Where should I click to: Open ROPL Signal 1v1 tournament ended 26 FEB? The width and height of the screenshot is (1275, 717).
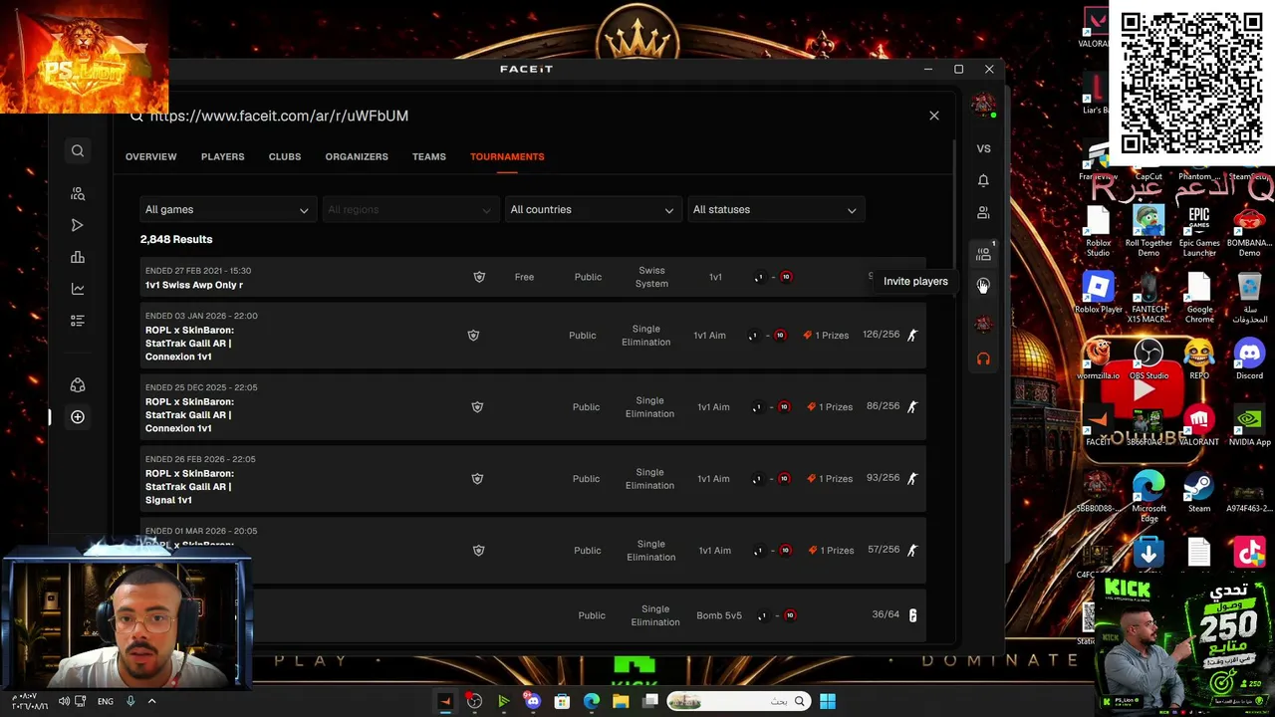coord(533,479)
